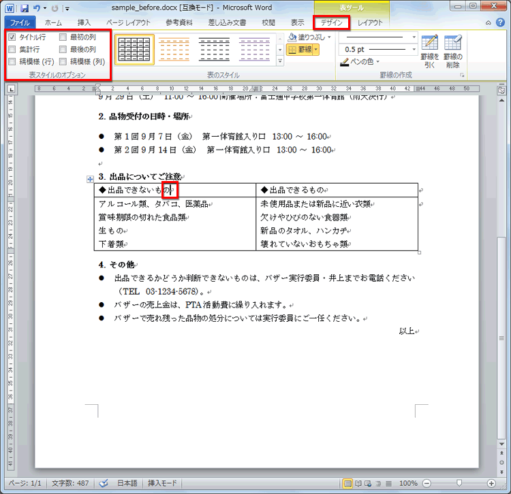Screen dimensions: 511x494
Task: Switch to the table tools レイアウト tab
Action: coord(370,22)
